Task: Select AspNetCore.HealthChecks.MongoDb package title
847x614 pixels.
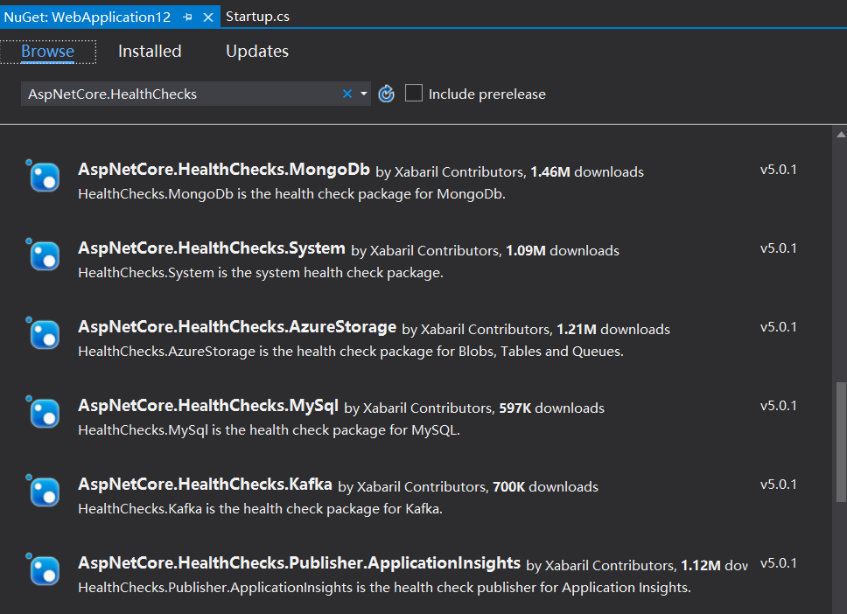Action: click(x=224, y=170)
